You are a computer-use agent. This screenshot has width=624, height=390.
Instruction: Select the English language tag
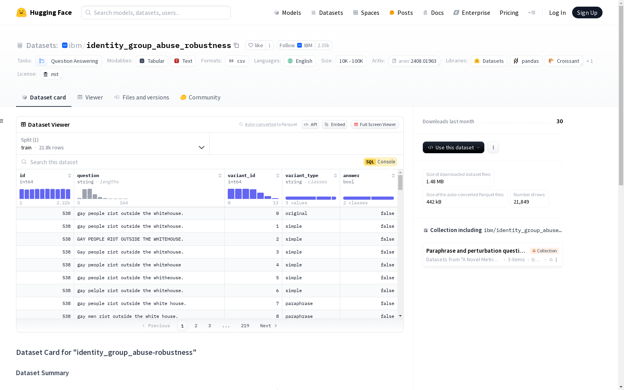[300, 61]
